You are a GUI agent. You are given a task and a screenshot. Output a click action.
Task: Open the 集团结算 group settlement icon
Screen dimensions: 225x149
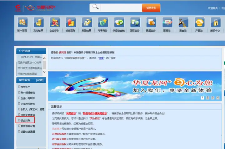click(87, 22)
